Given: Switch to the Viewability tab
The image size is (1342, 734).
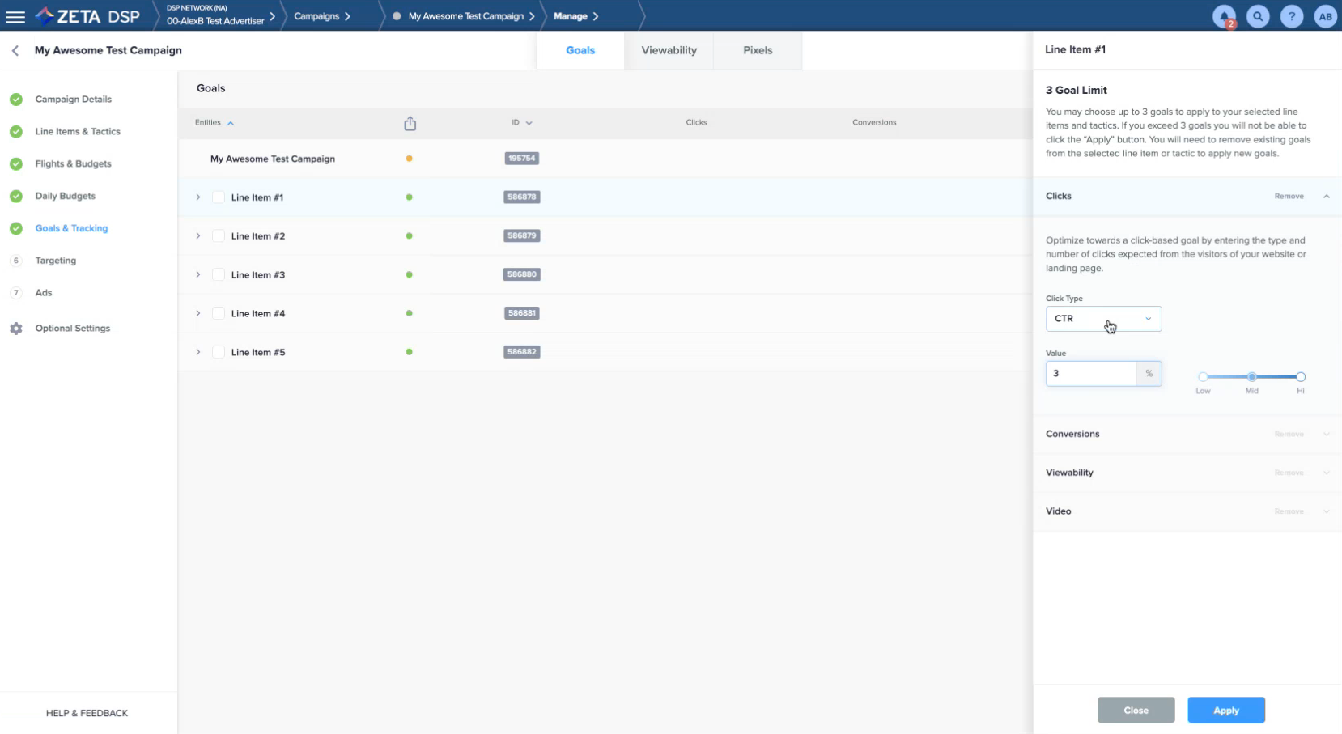Looking at the screenshot, I should pyautogui.click(x=669, y=50).
